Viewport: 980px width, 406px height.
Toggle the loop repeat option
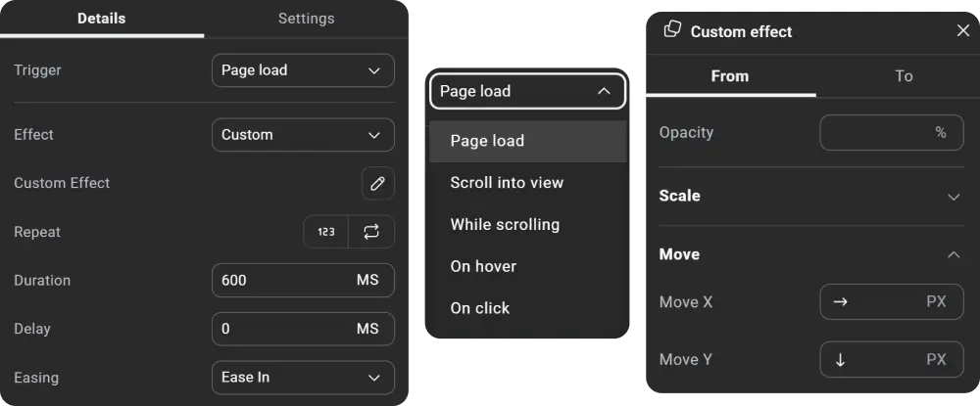371,232
